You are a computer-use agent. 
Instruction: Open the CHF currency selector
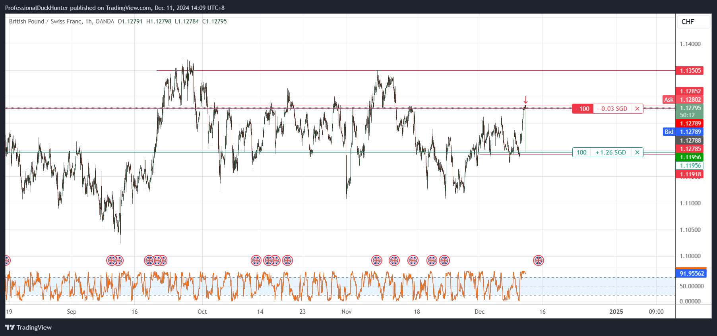693,22
